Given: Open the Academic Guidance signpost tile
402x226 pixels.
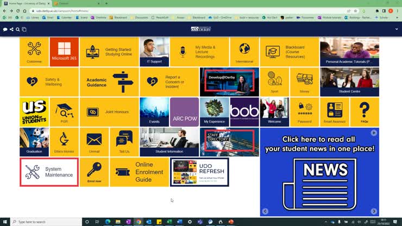Looking at the screenshot, I should (x=109, y=81).
